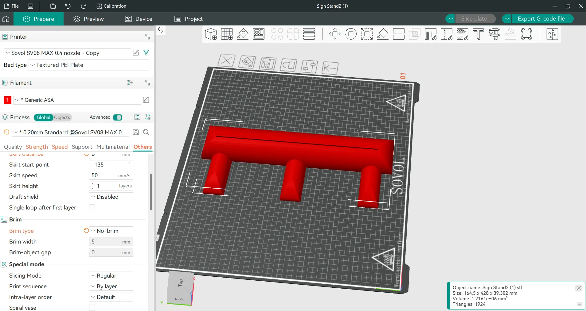Click the Redo arrow
This screenshot has height=311, width=586.
(83, 6)
